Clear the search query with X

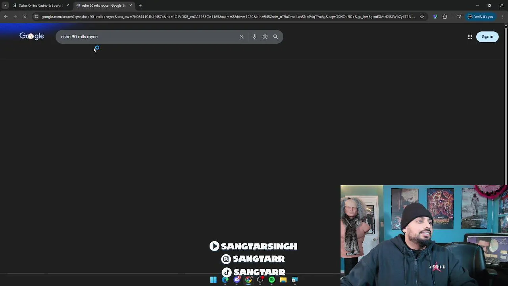[x=241, y=37]
